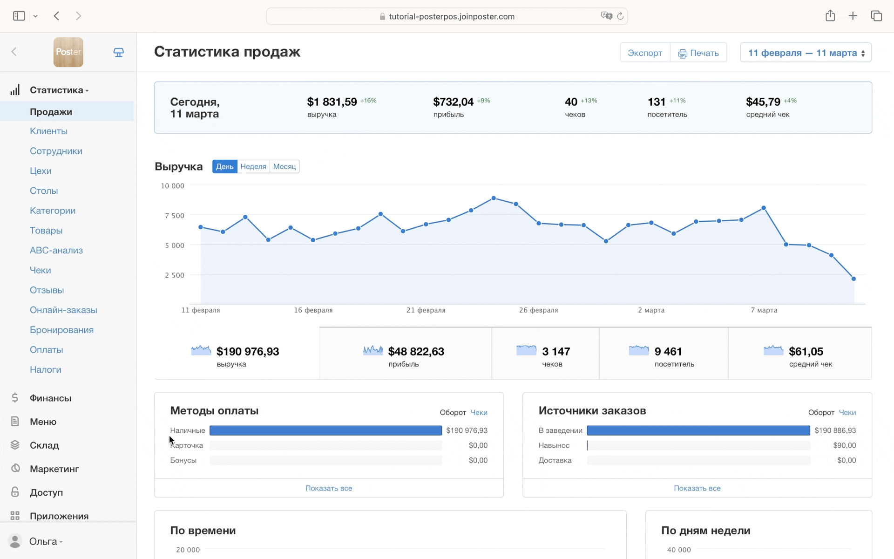Open Клиенты in the statistics menu
894x559 pixels.
(x=48, y=131)
